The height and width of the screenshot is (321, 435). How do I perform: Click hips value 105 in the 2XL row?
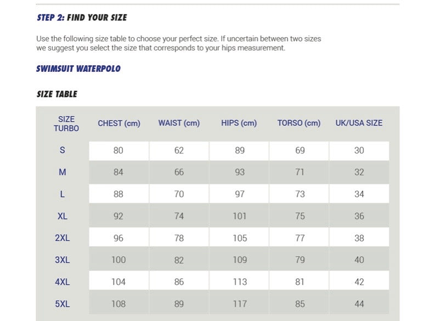(240, 238)
